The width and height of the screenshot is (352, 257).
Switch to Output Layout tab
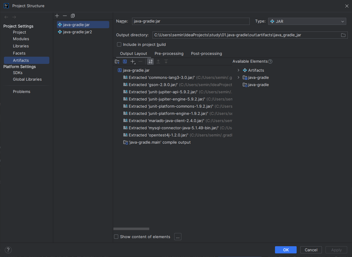134,54
